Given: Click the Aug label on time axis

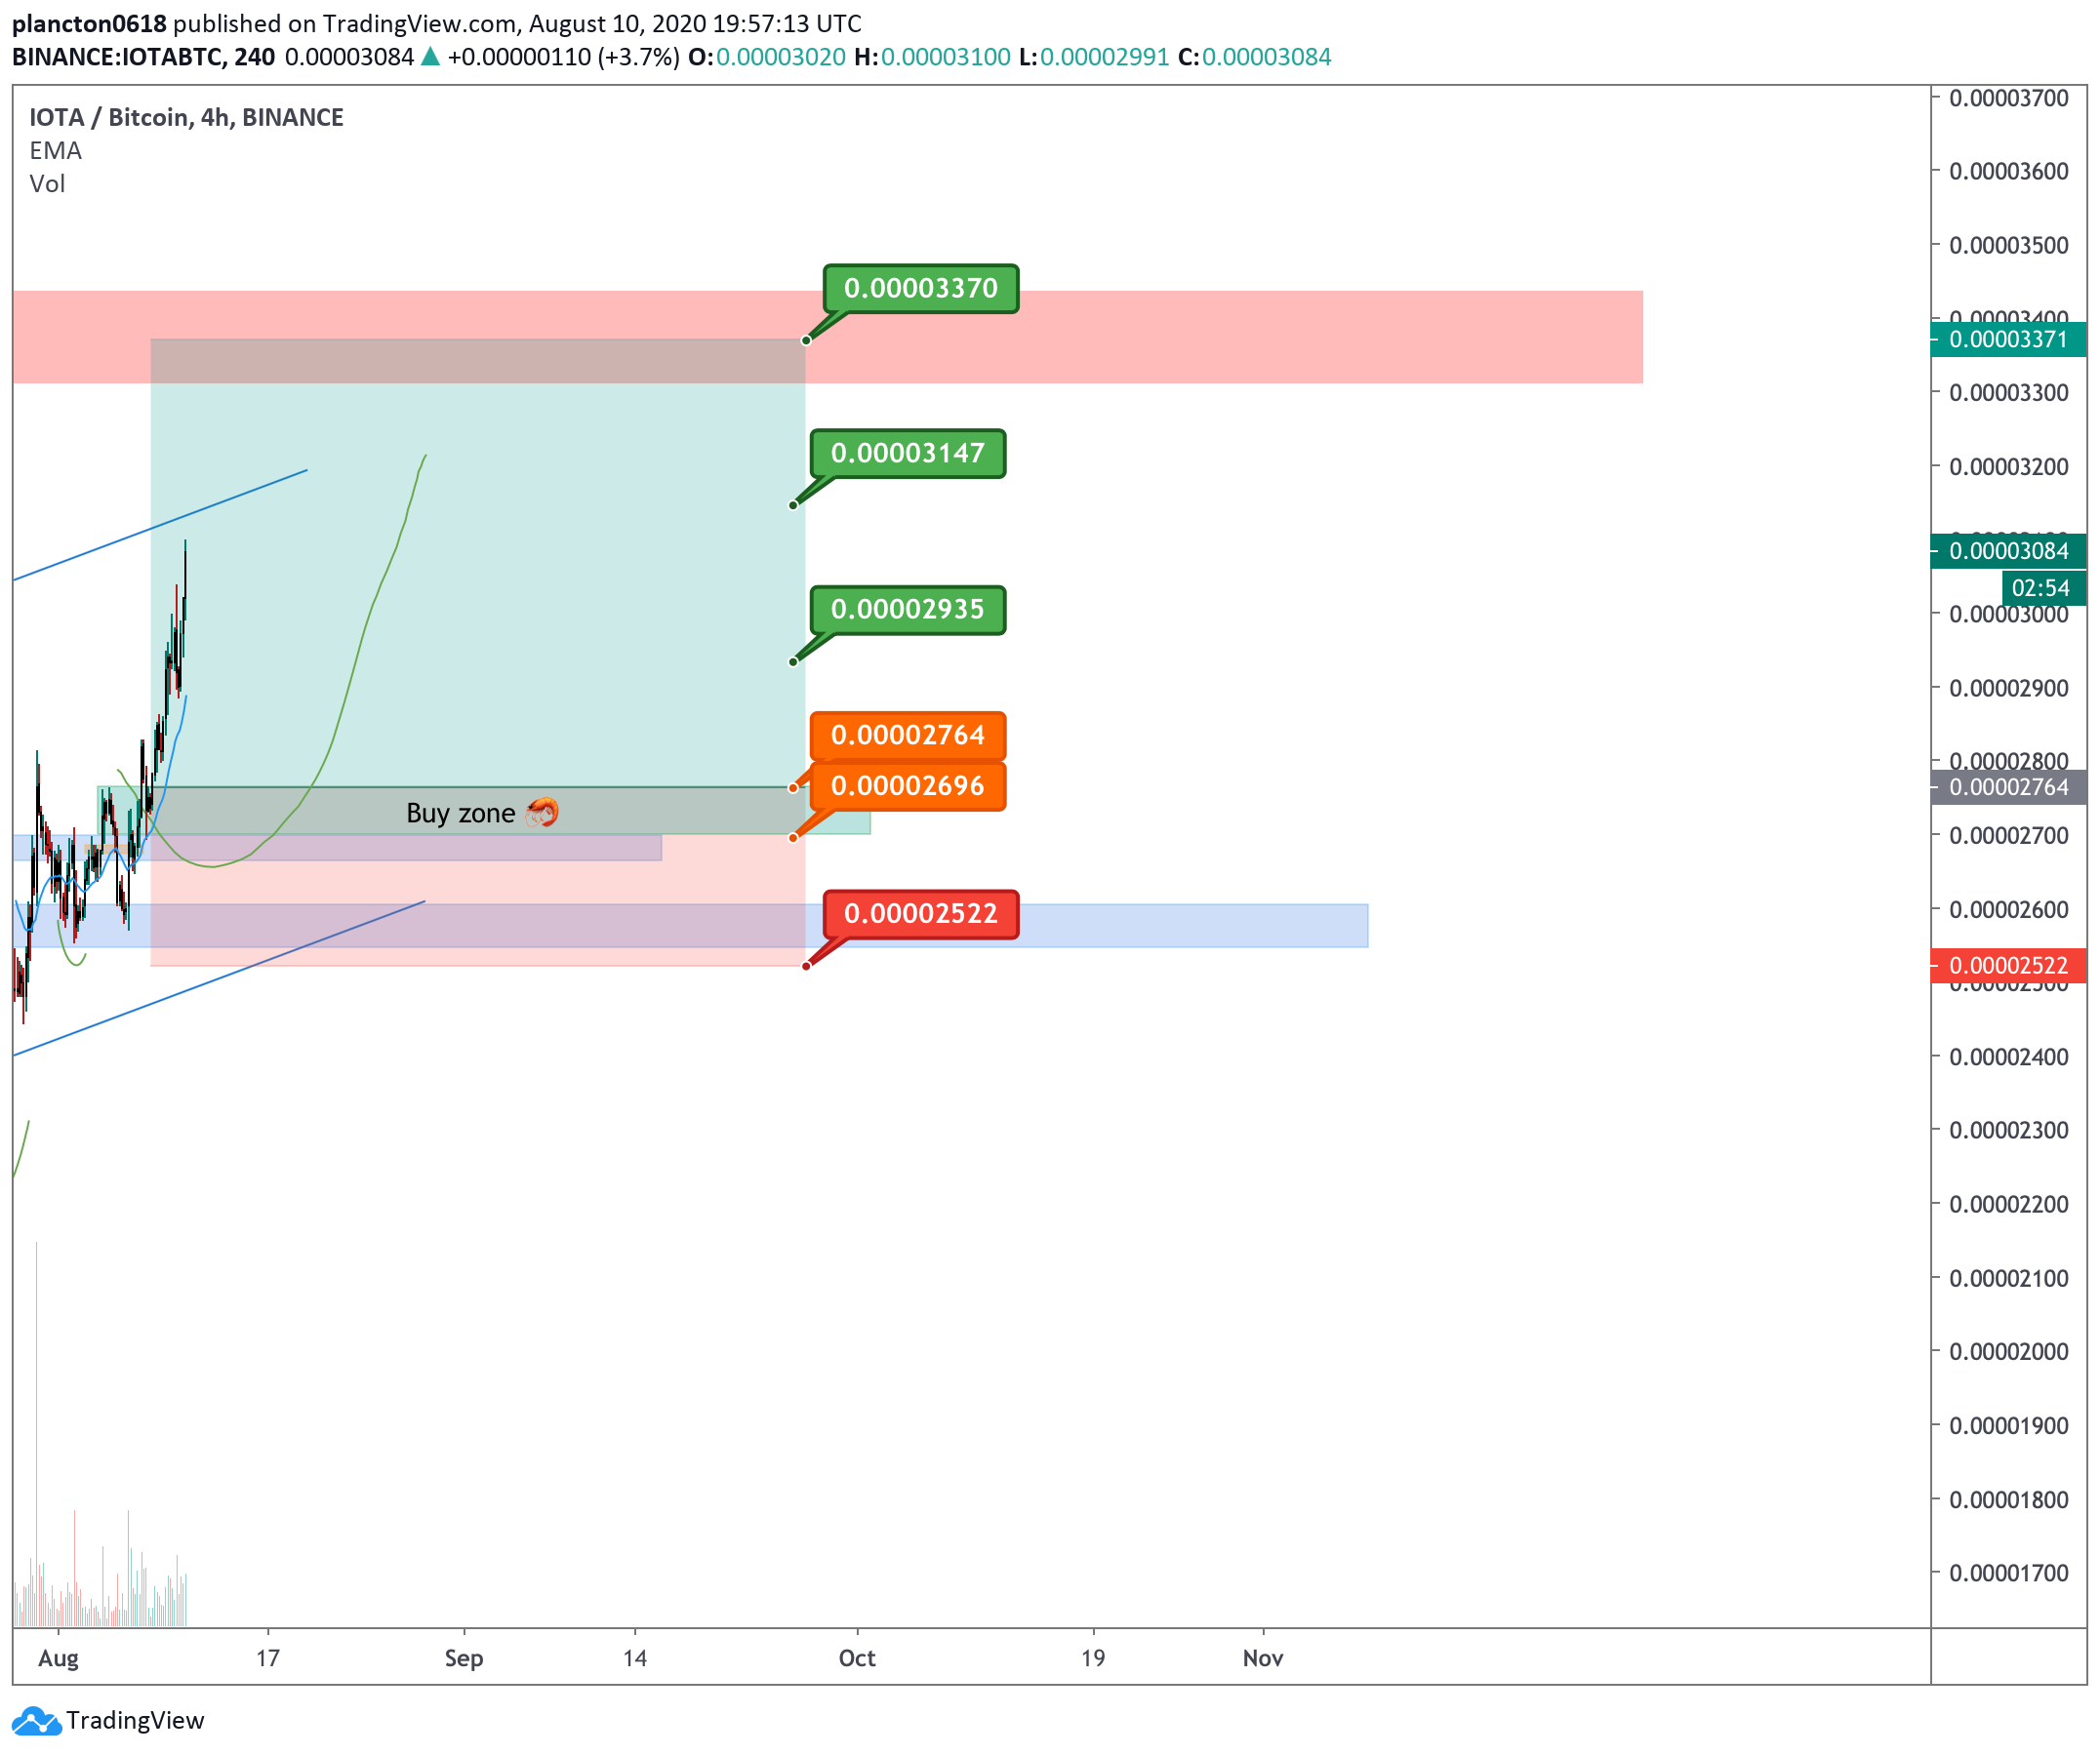Looking at the screenshot, I should [58, 1659].
